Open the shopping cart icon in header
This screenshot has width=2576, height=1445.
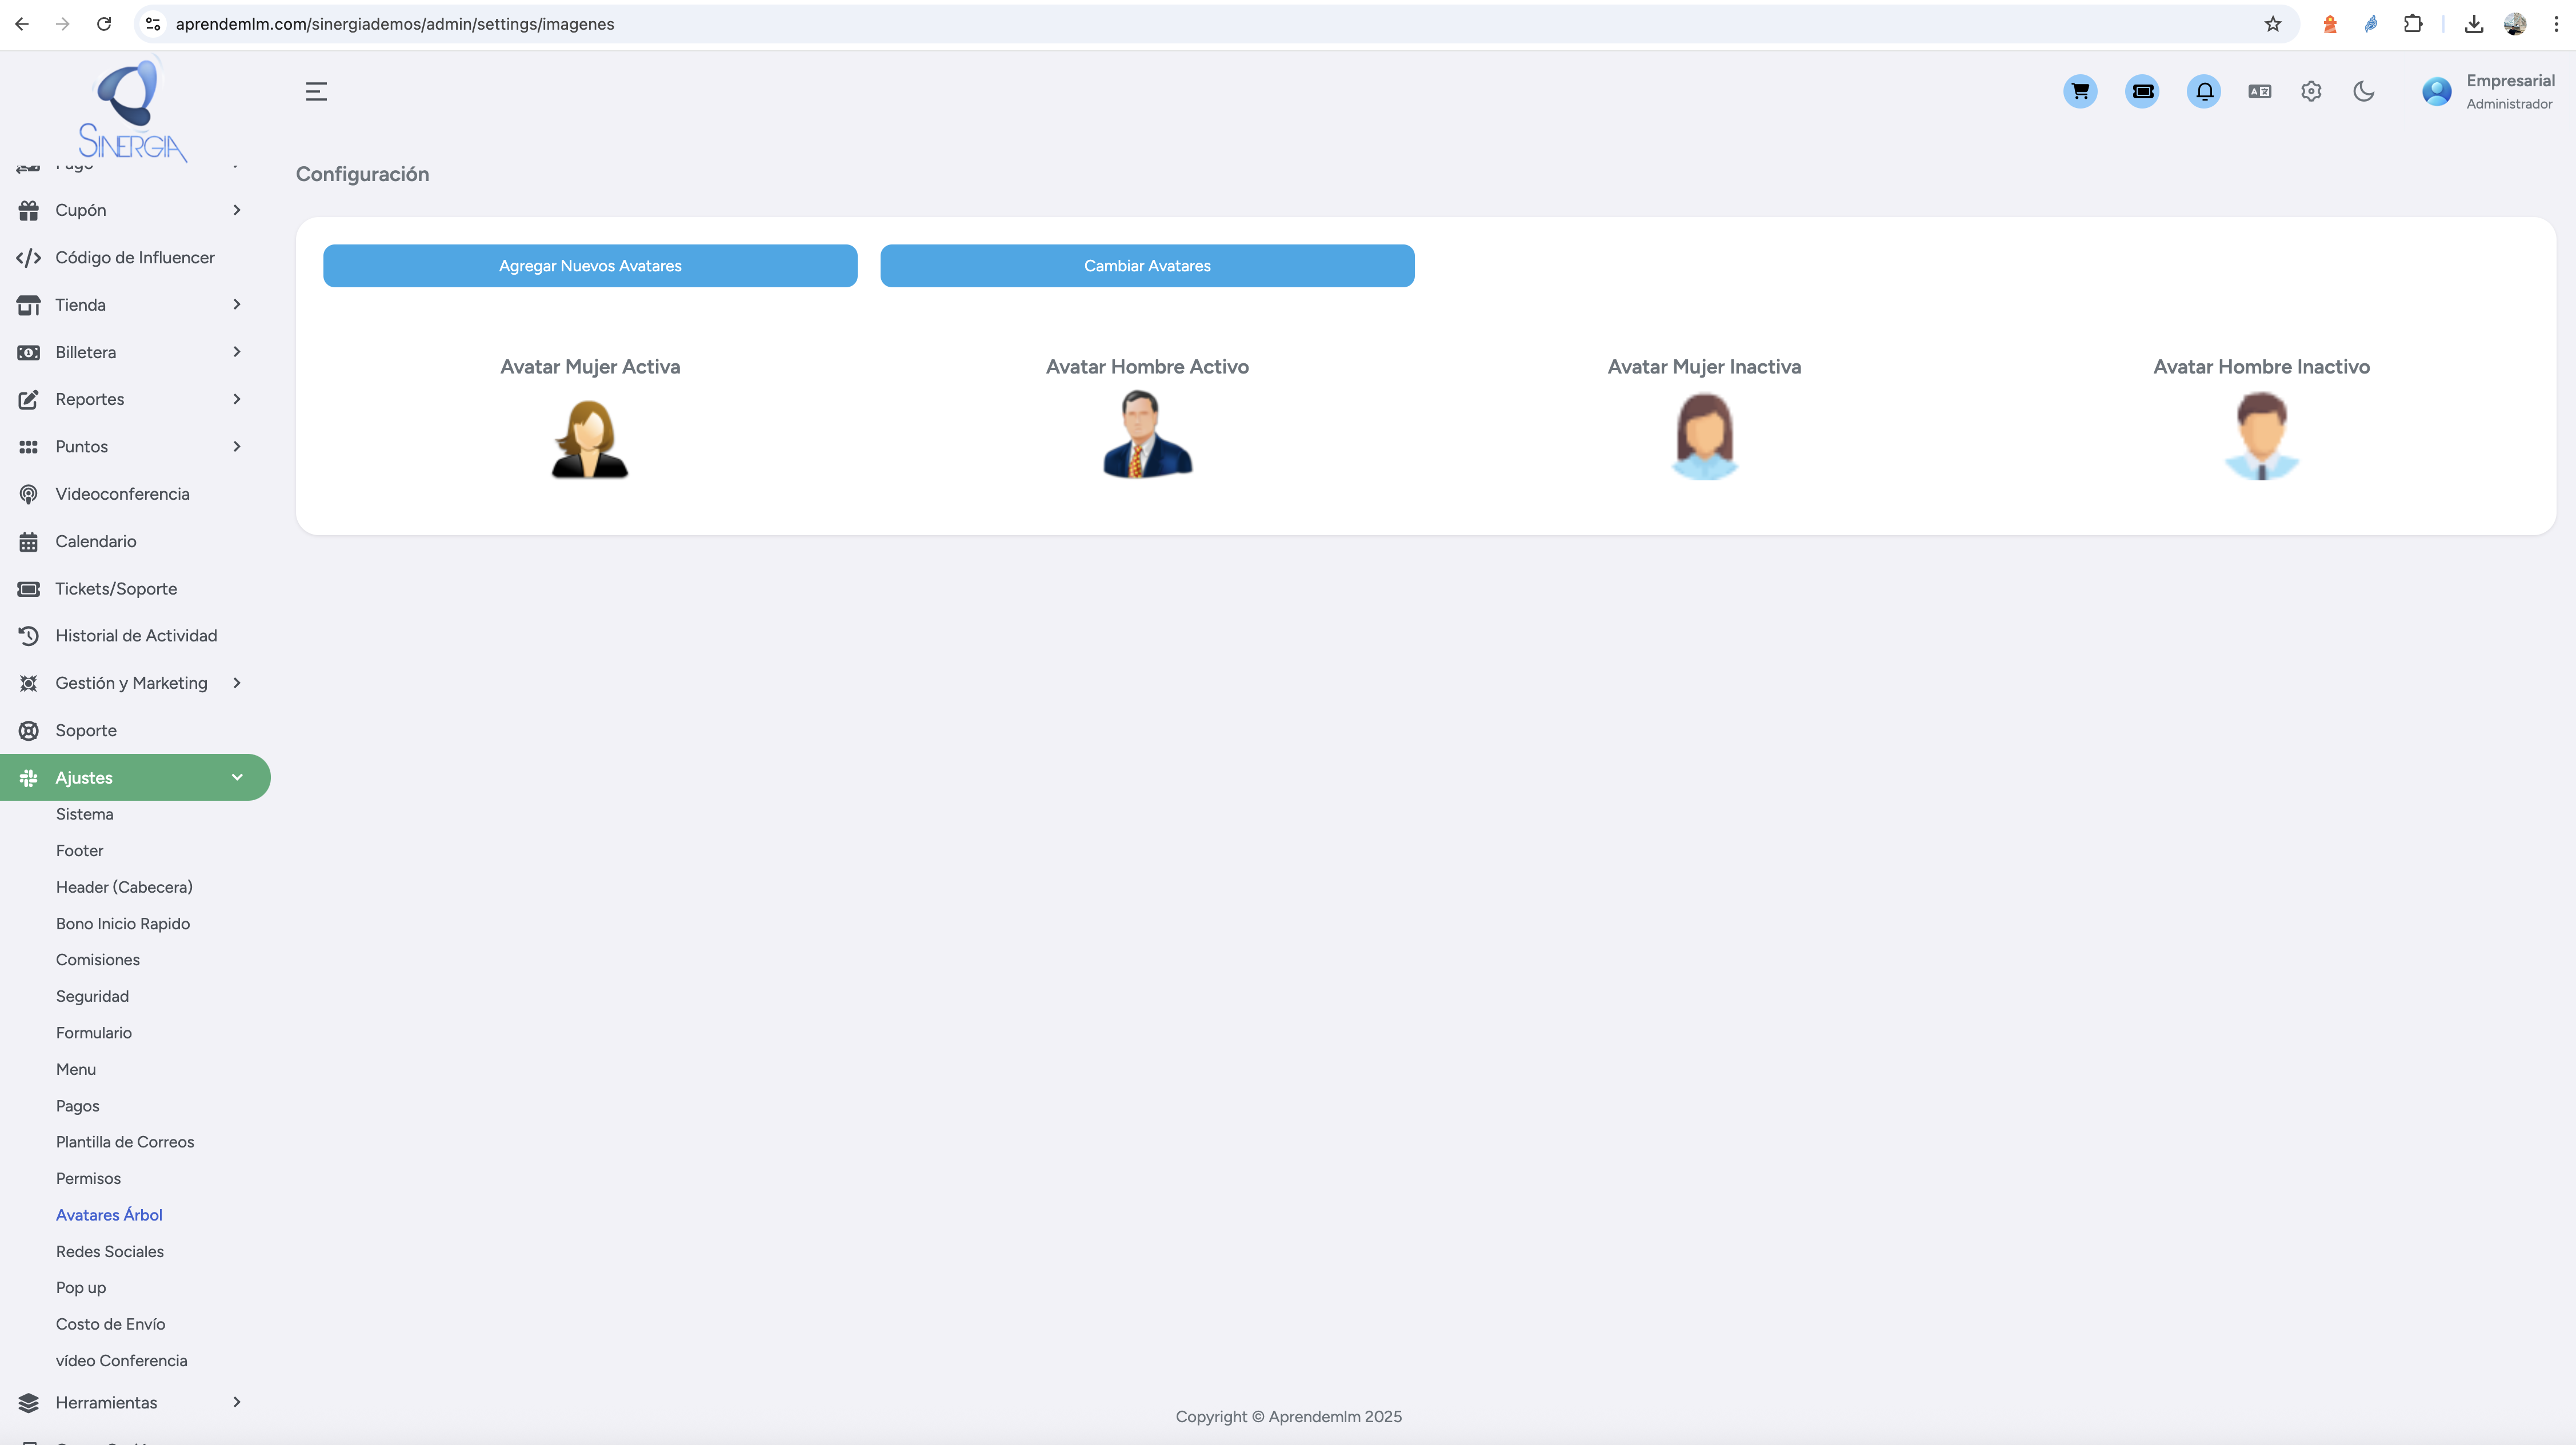click(2080, 92)
